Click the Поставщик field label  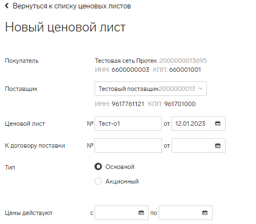click(x=21, y=89)
